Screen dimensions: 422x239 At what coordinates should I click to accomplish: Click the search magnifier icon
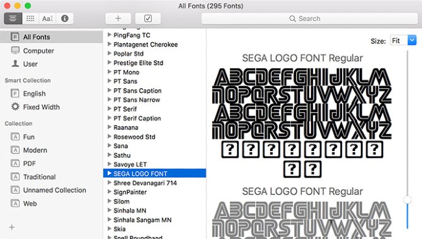point(292,19)
